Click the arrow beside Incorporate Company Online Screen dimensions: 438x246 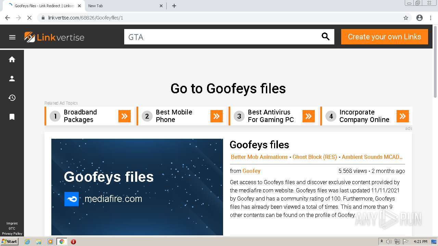403,116
